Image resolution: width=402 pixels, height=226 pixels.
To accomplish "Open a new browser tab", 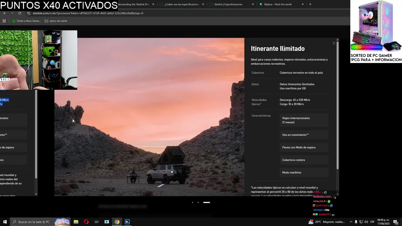I will pyautogui.click(x=310, y=4).
